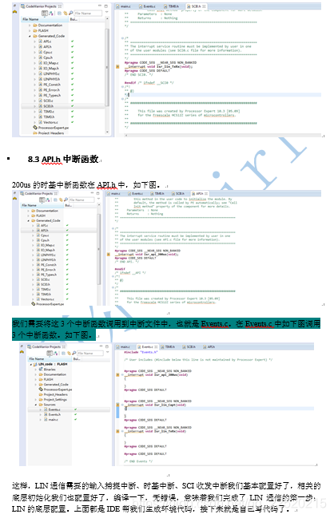The image size is (334, 518).
Task: Toggle build checkmark for Vectors.c in SCI0.h screenshot
Action: (72, 122)
